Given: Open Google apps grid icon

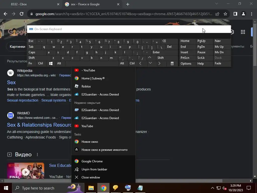Looking at the screenshot, I should (x=243, y=32).
